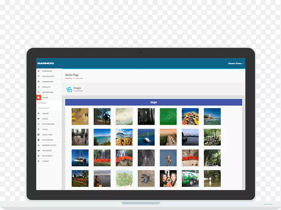Screen dimensions: 281x210
Task: Open the Narnoo Demo user dropdown
Action: point(236,63)
